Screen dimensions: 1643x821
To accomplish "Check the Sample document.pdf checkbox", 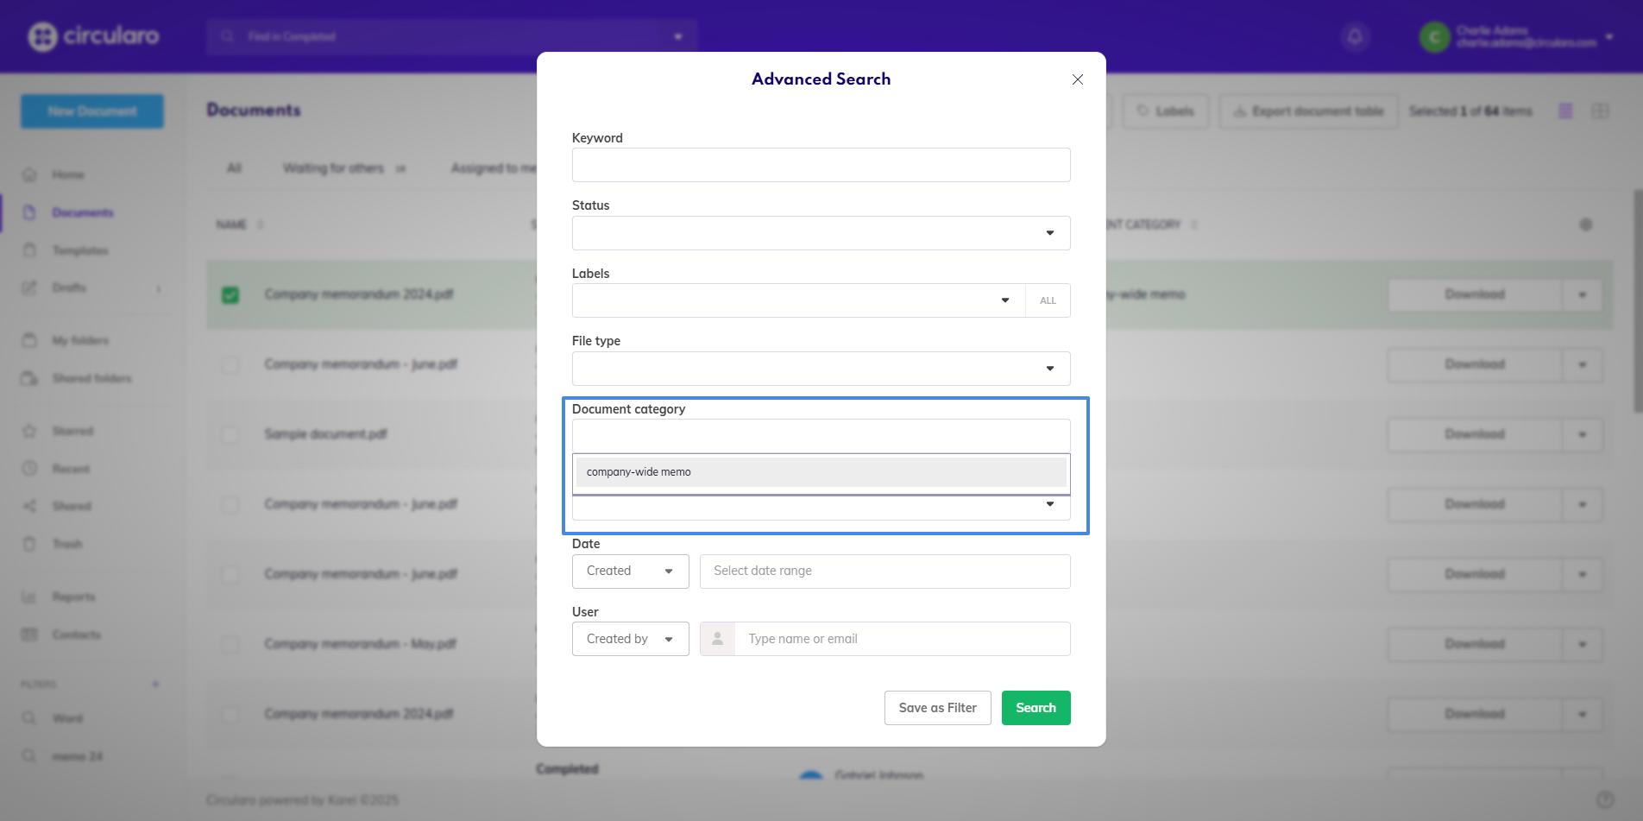I will click(230, 434).
